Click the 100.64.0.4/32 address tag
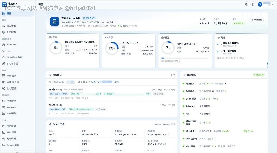The height and width of the screenshot is (153, 277). pos(57,109)
